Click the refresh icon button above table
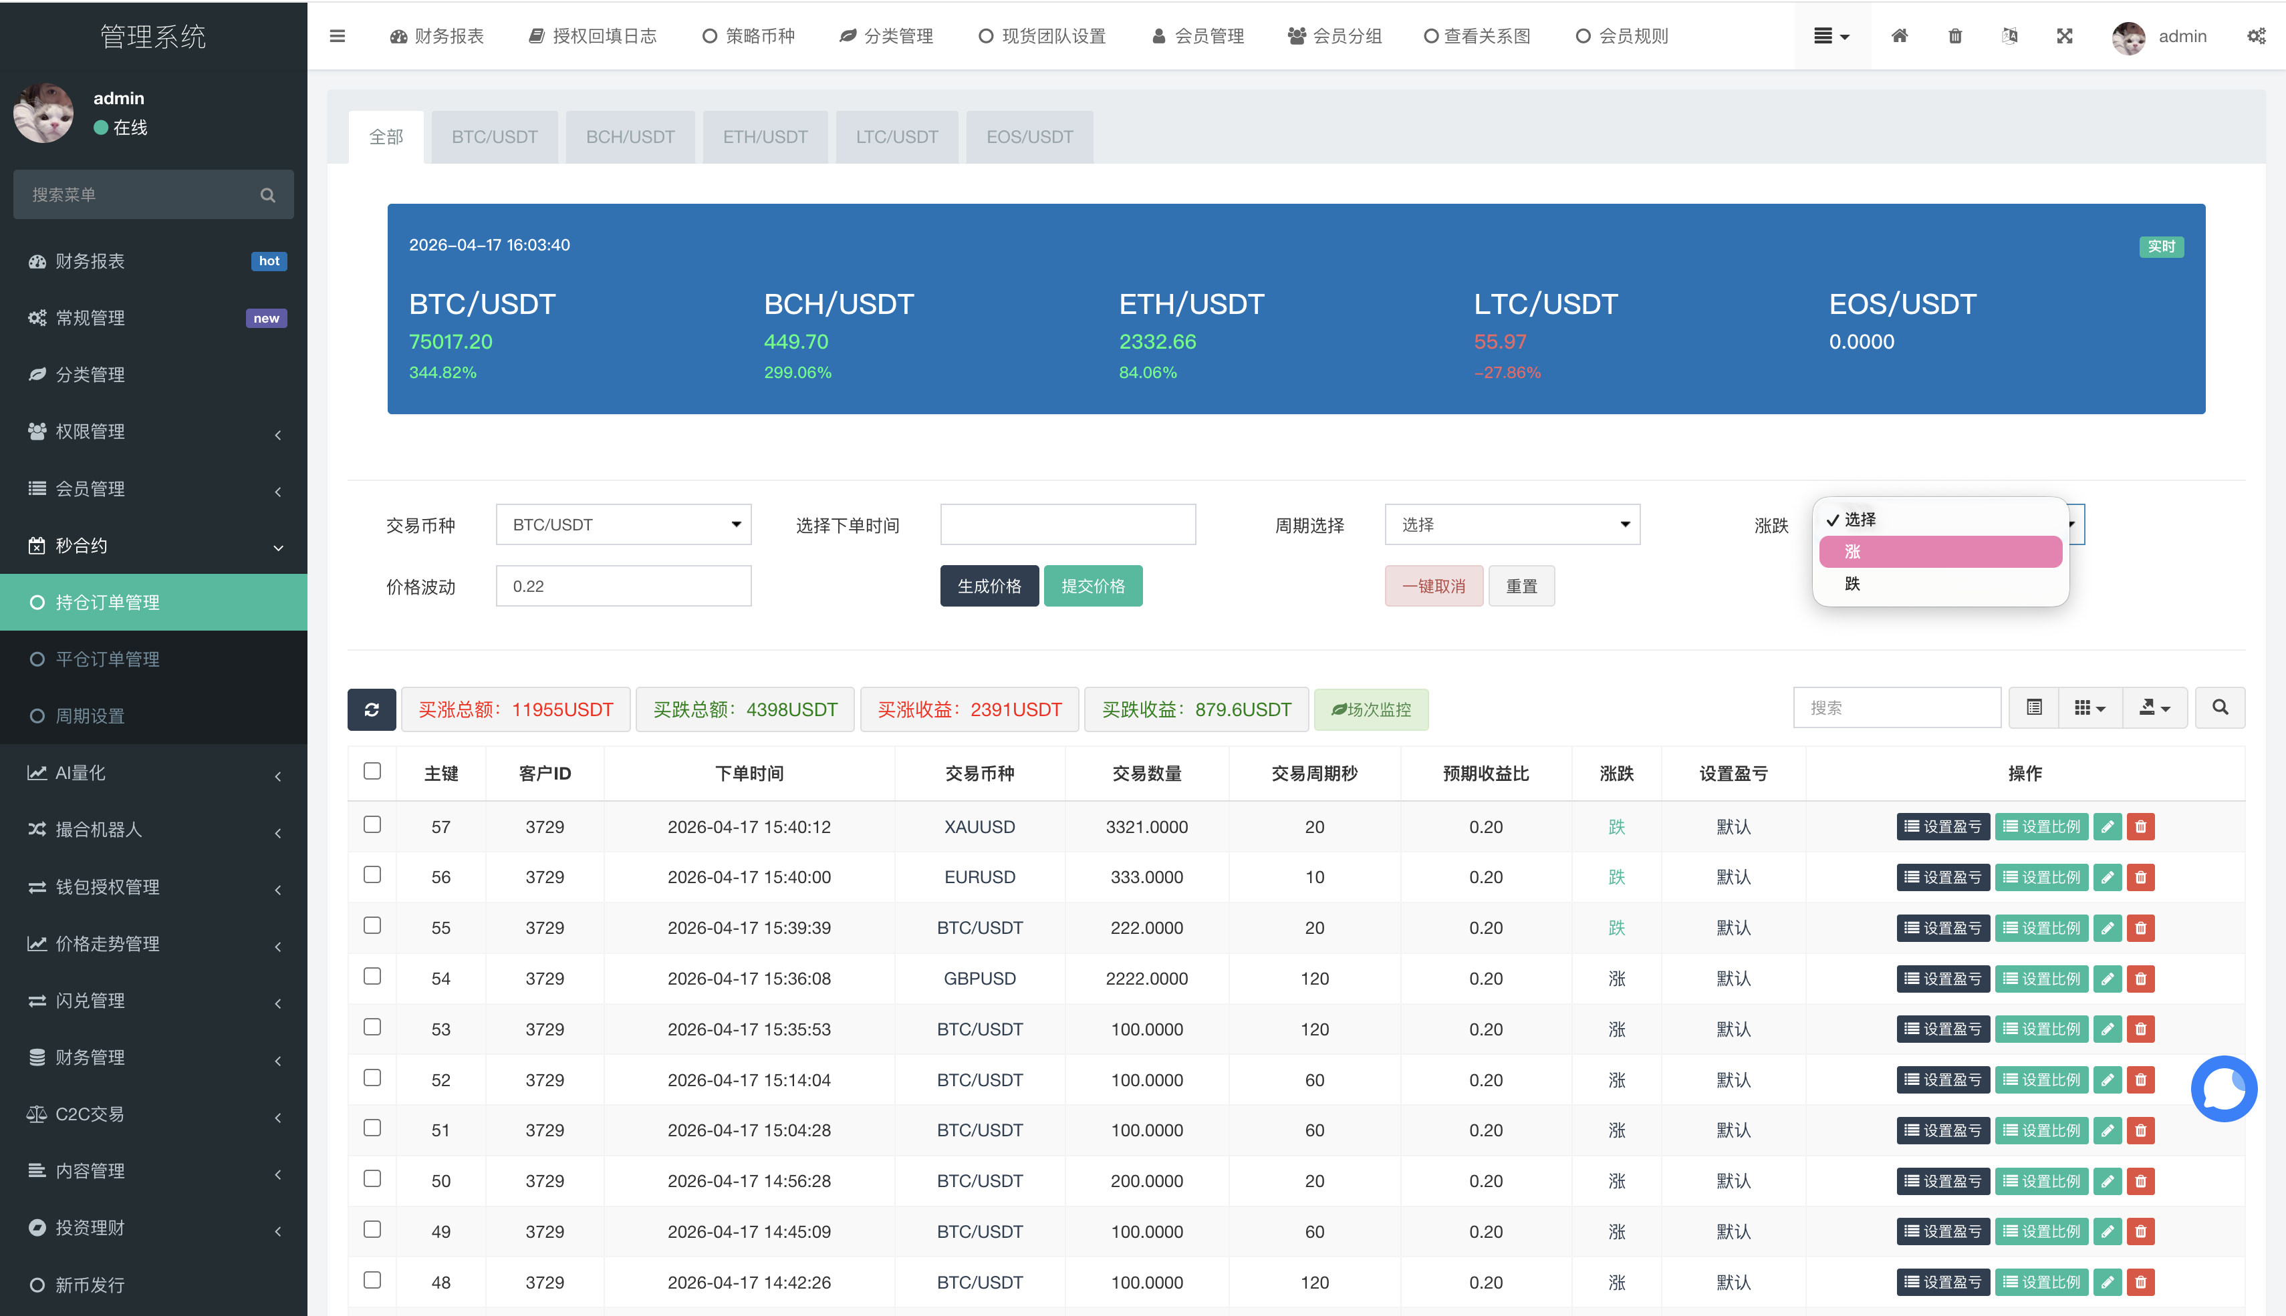 [371, 709]
